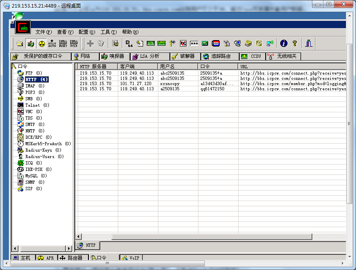Viewport: 356px width, 270px height.
Task: Click the red Cain logo icon
Action: pyautogui.click(x=23, y=28)
